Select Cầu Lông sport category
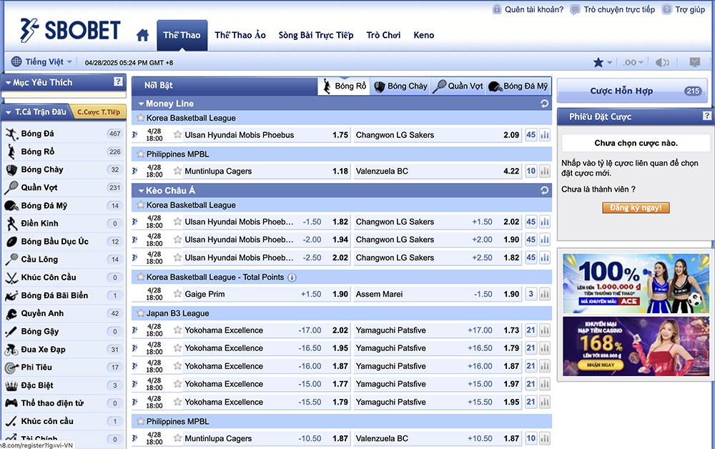The width and height of the screenshot is (715, 449). pyautogui.click(x=64, y=260)
